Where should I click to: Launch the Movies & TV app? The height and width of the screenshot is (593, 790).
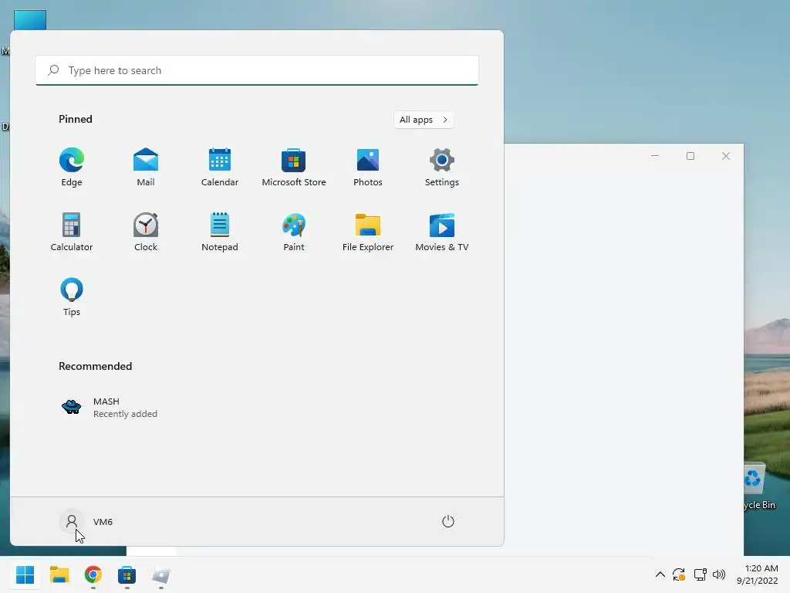[x=442, y=232]
